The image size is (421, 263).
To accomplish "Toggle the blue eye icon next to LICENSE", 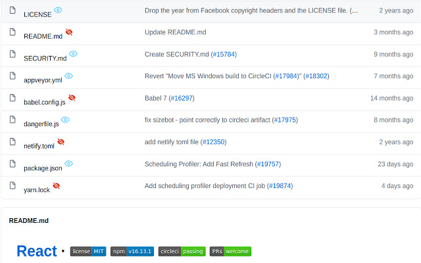I will click(58, 10).
